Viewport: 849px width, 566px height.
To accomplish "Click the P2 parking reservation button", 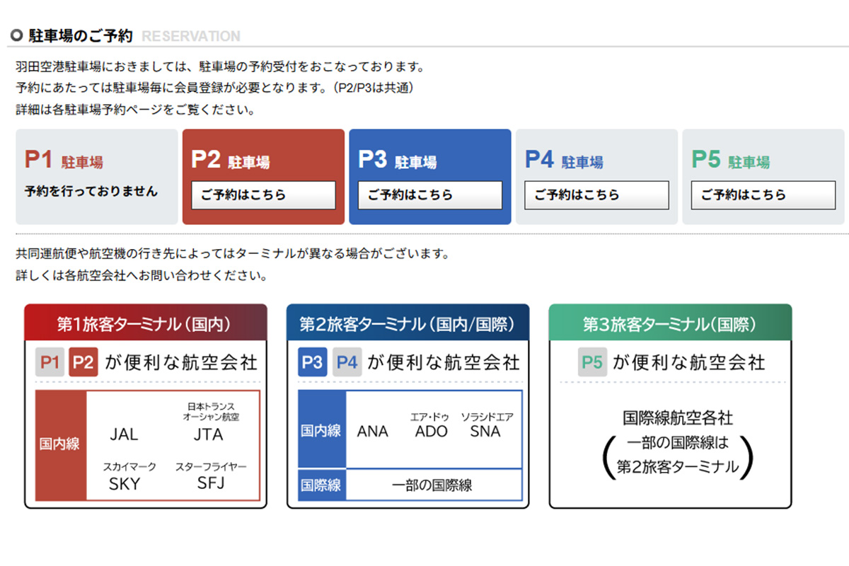I will pyautogui.click(x=263, y=195).
